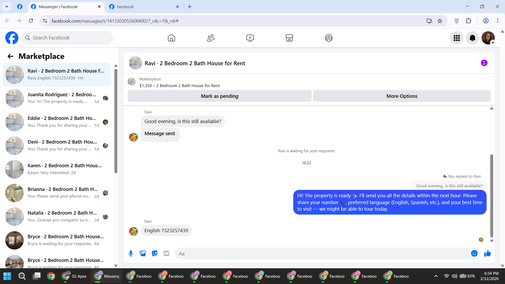Open the emoji picker in message box
The height and width of the screenshot is (284, 505).
coord(474,253)
